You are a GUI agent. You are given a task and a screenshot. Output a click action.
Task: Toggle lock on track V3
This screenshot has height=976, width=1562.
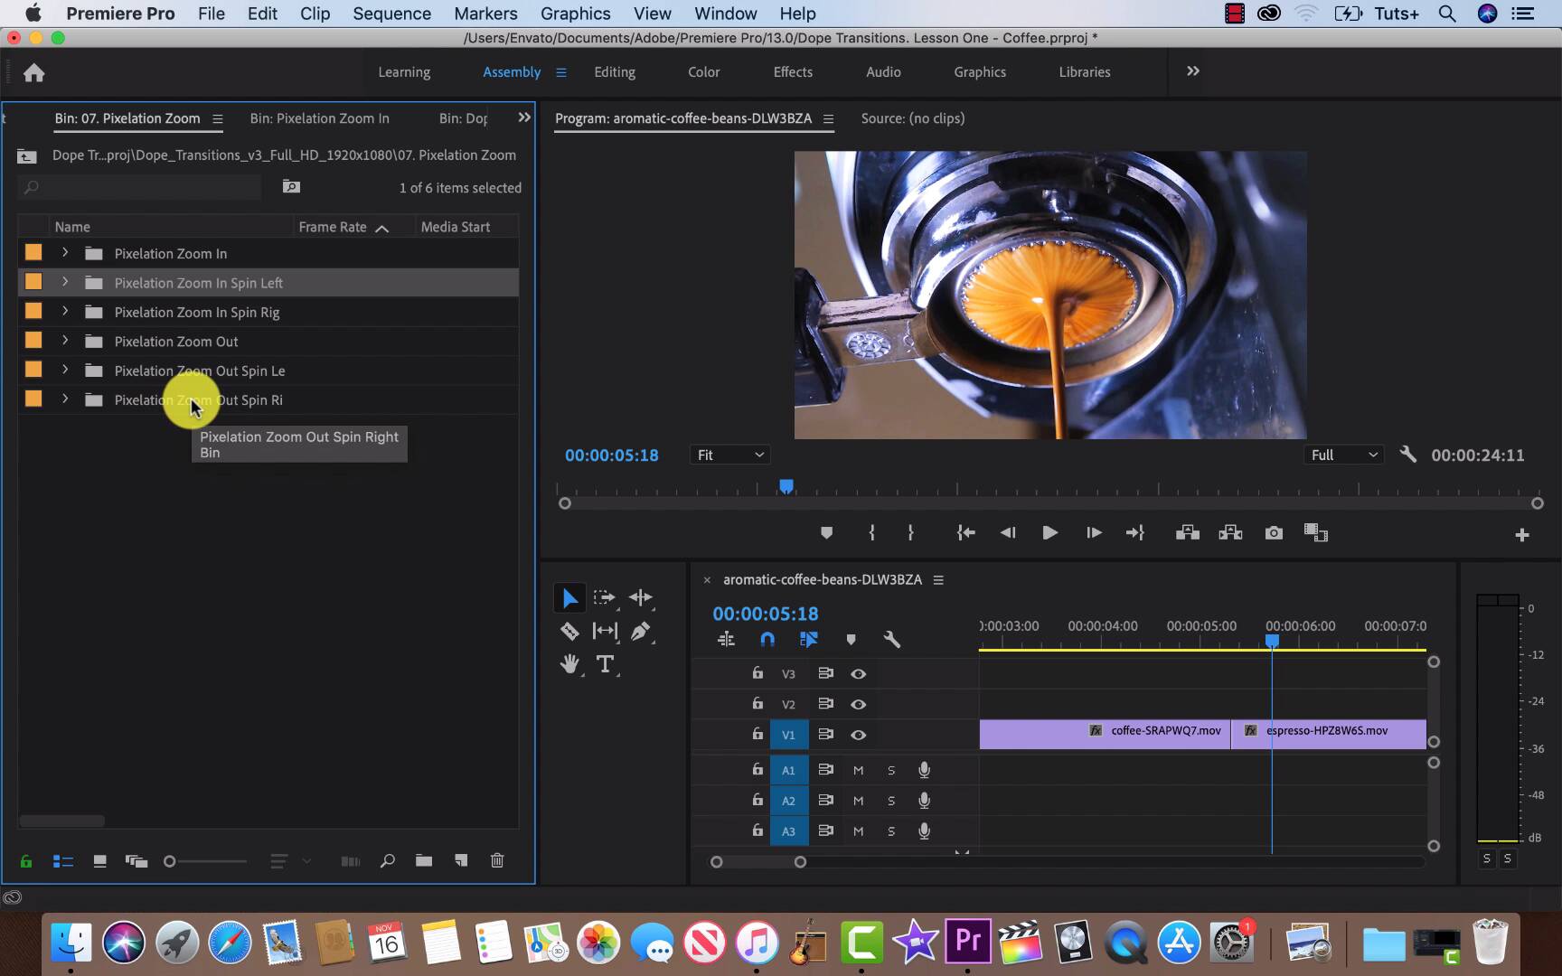pos(757,673)
